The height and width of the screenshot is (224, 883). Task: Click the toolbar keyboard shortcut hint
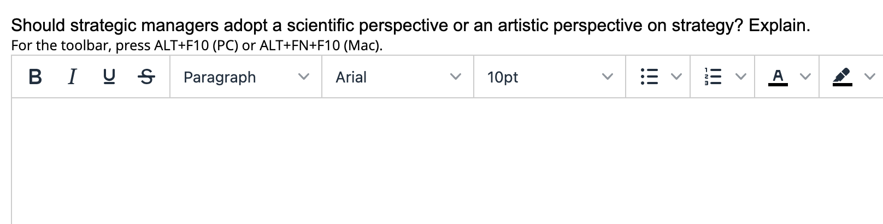[x=197, y=45]
